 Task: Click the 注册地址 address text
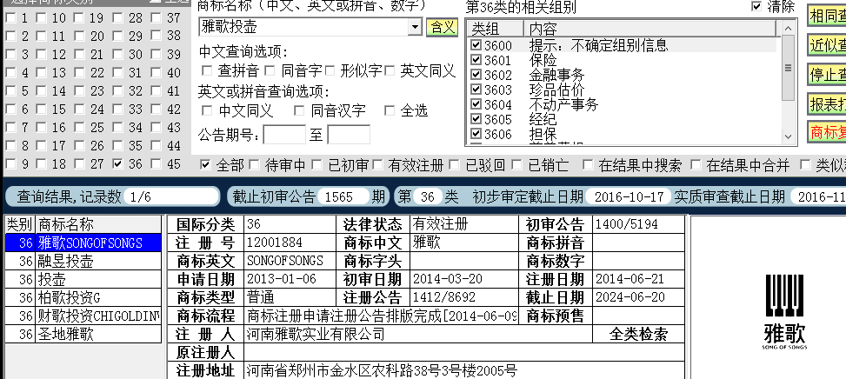[382, 371]
